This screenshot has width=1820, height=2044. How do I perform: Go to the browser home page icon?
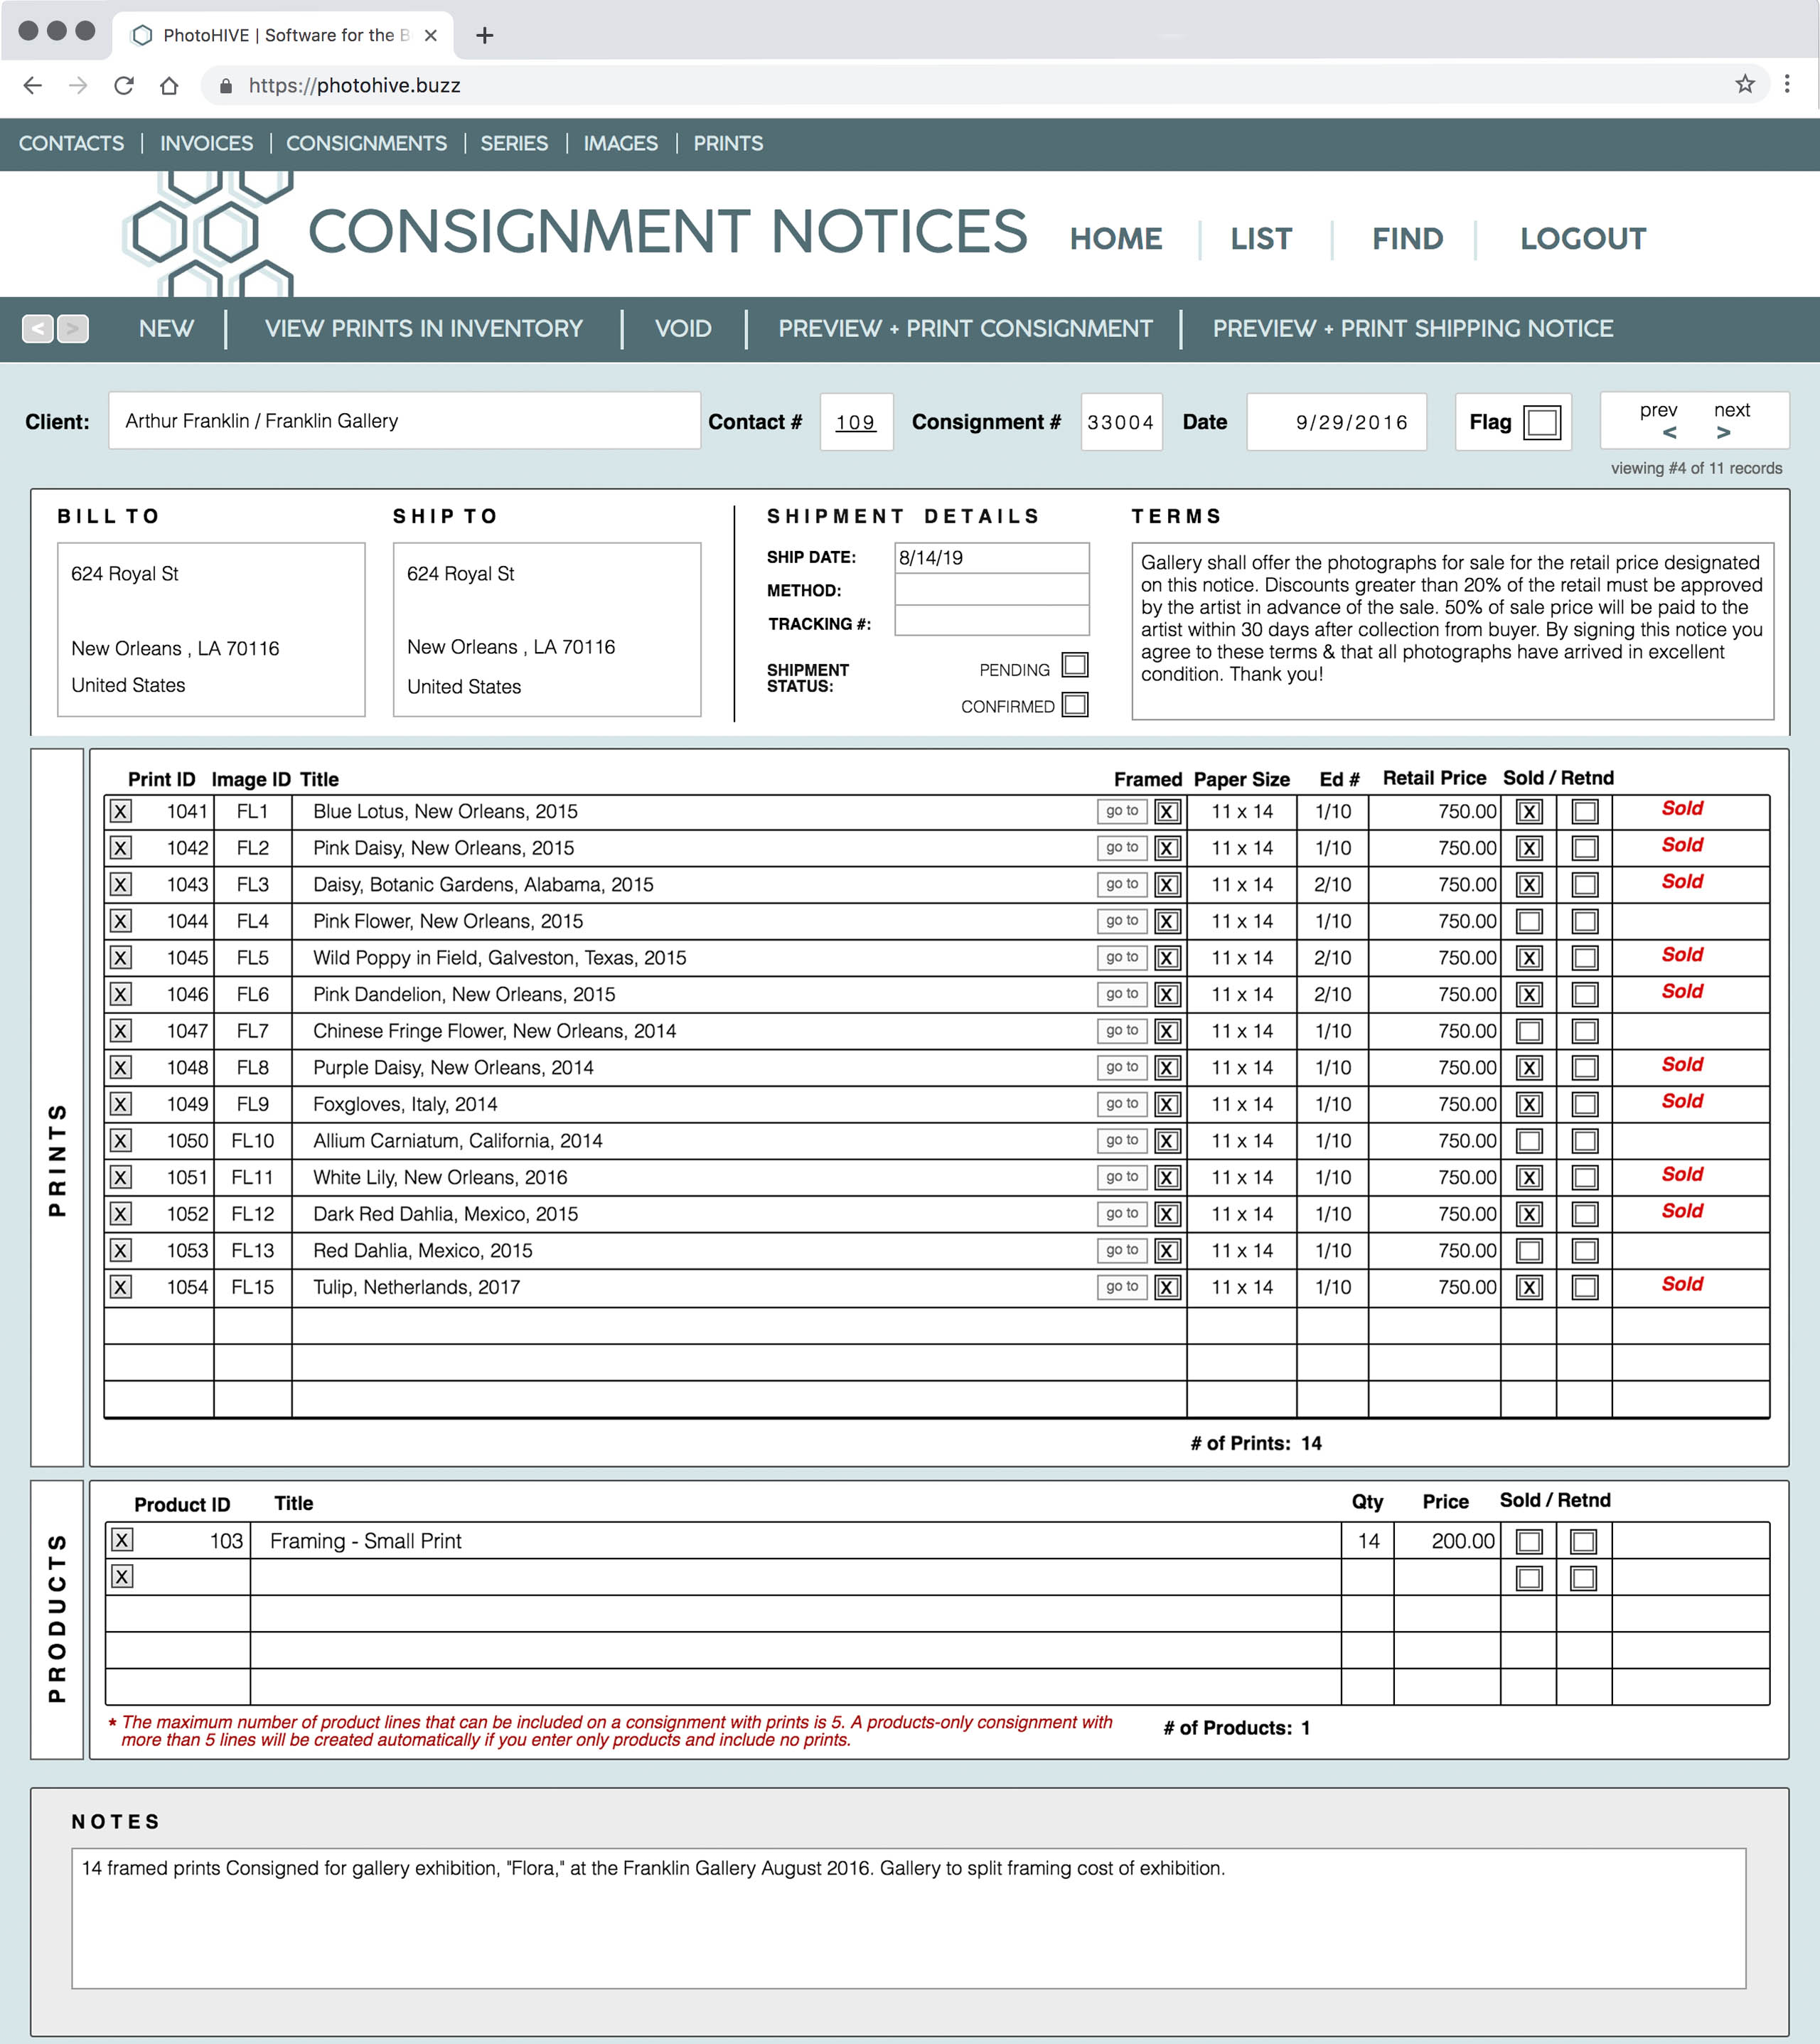pyautogui.click(x=169, y=85)
